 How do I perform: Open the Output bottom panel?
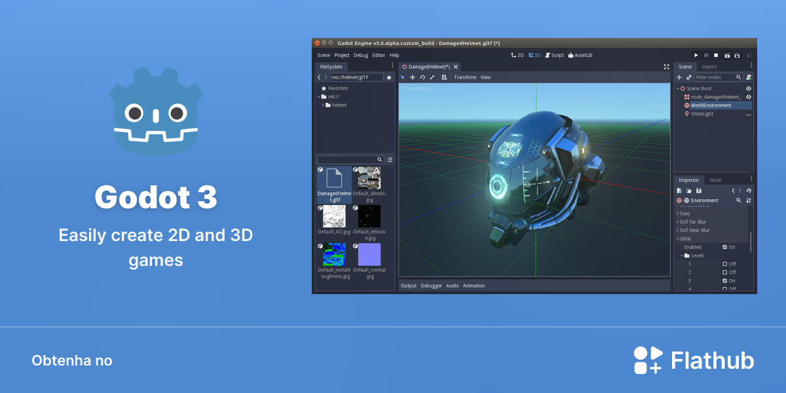click(x=409, y=286)
